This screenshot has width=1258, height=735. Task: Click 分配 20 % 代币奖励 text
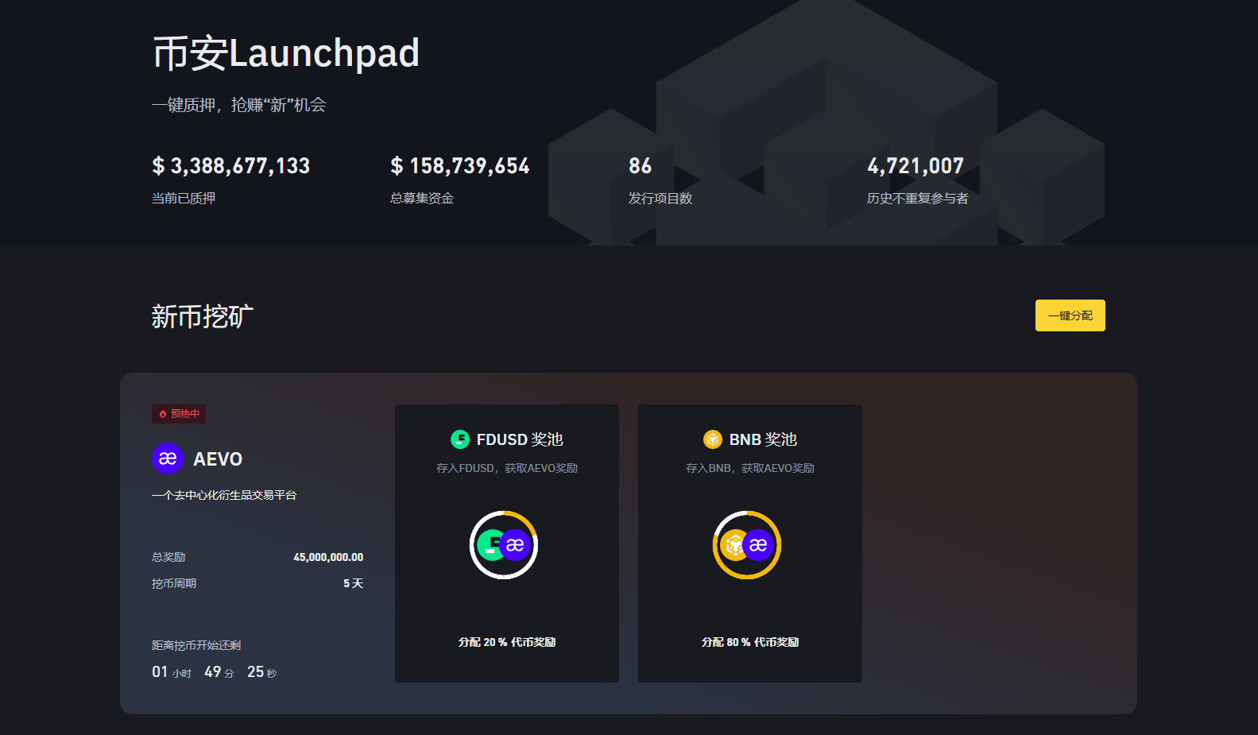pyautogui.click(x=507, y=643)
